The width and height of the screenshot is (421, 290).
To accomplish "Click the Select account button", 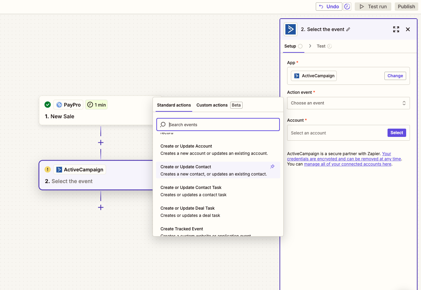I will 396,133.
